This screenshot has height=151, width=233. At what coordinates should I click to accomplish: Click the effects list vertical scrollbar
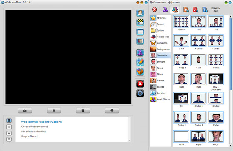click(x=230, y=80)
